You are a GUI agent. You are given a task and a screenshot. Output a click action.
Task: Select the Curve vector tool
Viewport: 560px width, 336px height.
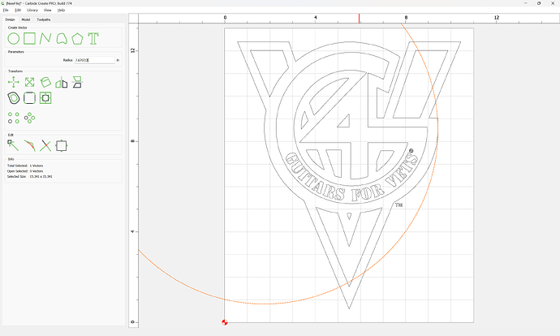click(x=62, y=39)
